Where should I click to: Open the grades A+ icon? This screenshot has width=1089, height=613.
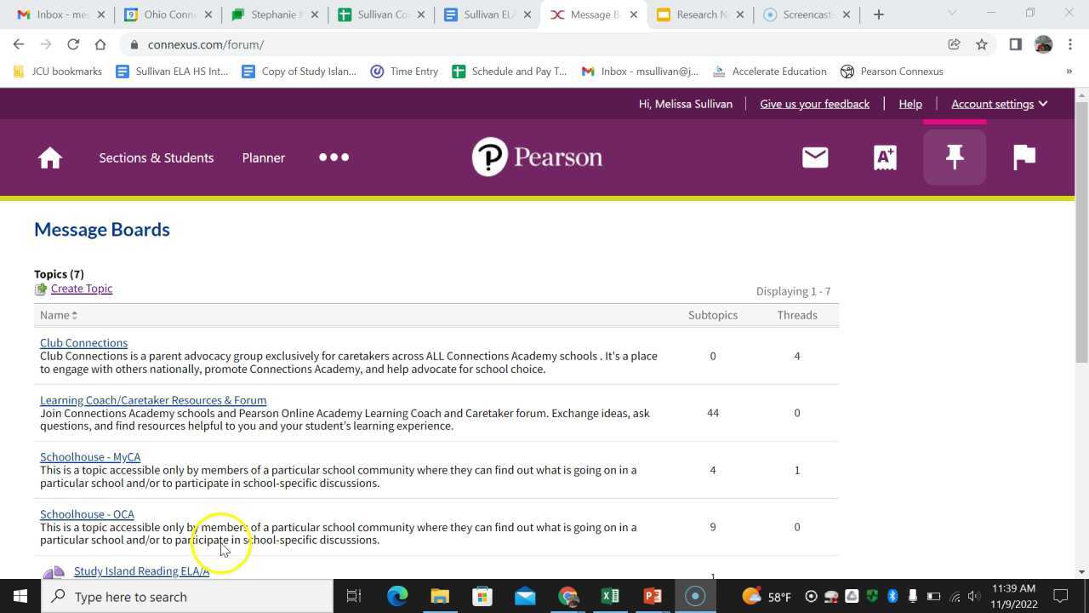tap(884, 158)
